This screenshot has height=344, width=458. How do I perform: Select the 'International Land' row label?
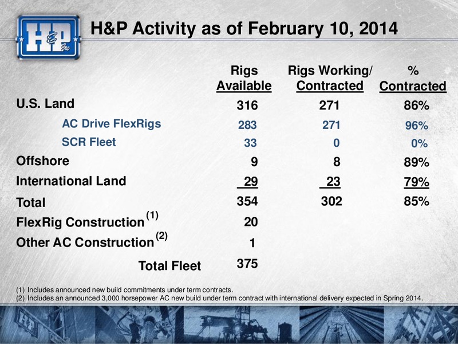[x=71, y=181]
